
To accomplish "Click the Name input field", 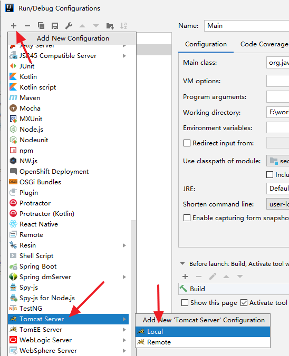I will pyautogui.click(x=247, y=26).
